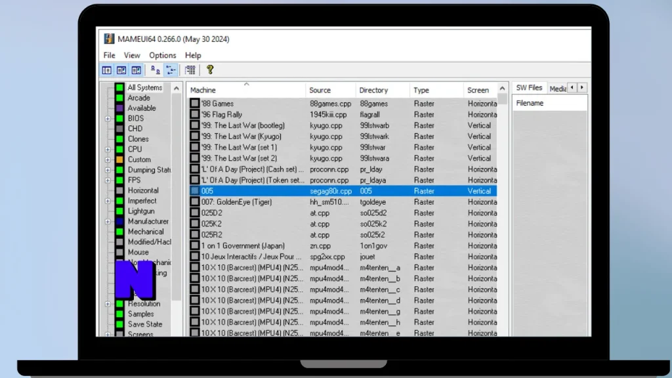The height and width of the screenshot is (378, 672).
Task: Expand the Imperfect tree node
Action: 108,201
